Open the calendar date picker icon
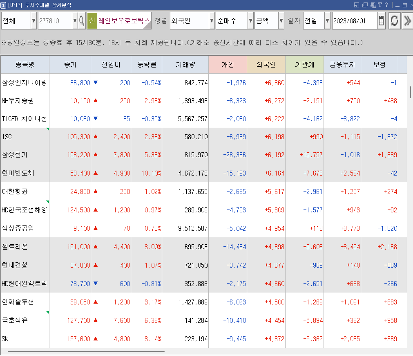 pos(381,20)
